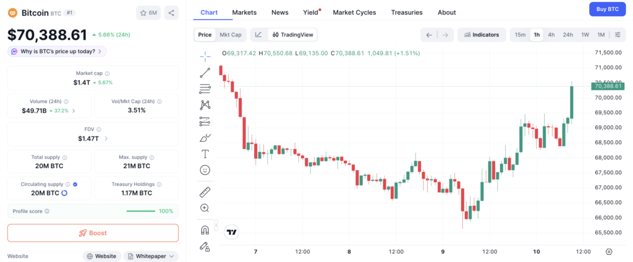Select the 4h chart interval
Screen dimensions: 633x262
[x=551, y=35]
